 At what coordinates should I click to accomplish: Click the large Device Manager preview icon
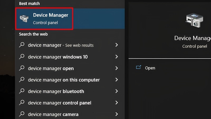[194, 20]
